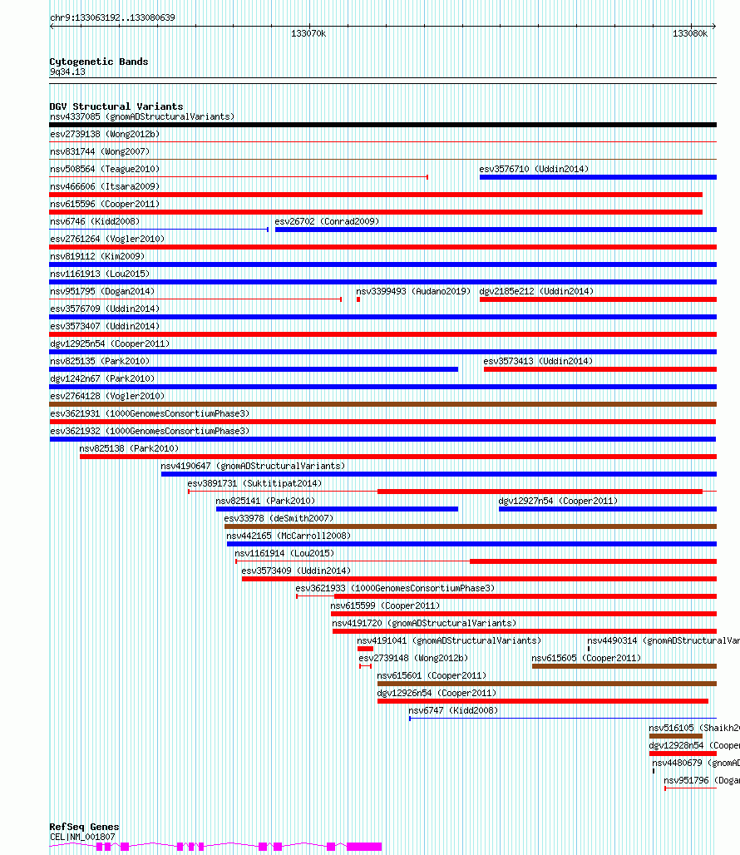Open nsv4191720 gnomADStructuralVariants variant
740x855 pixels.
click(x=425, y=623)
